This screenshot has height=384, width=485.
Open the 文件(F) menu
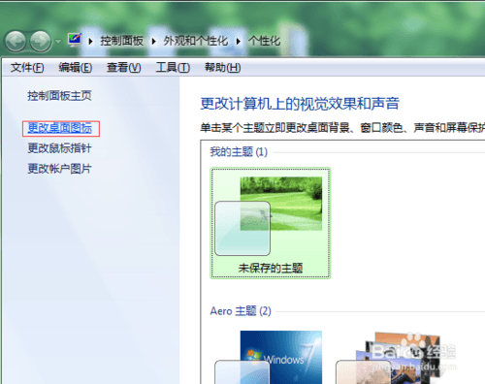tap(27, 68)
